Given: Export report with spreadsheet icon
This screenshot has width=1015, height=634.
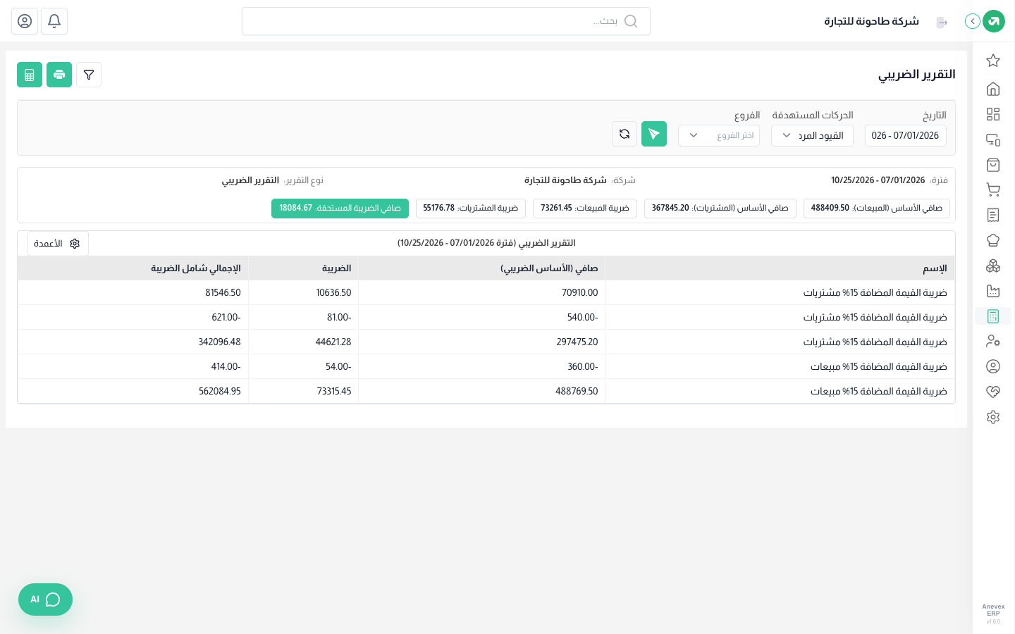Looking at the screenshot, I should [x=30, y=75].
